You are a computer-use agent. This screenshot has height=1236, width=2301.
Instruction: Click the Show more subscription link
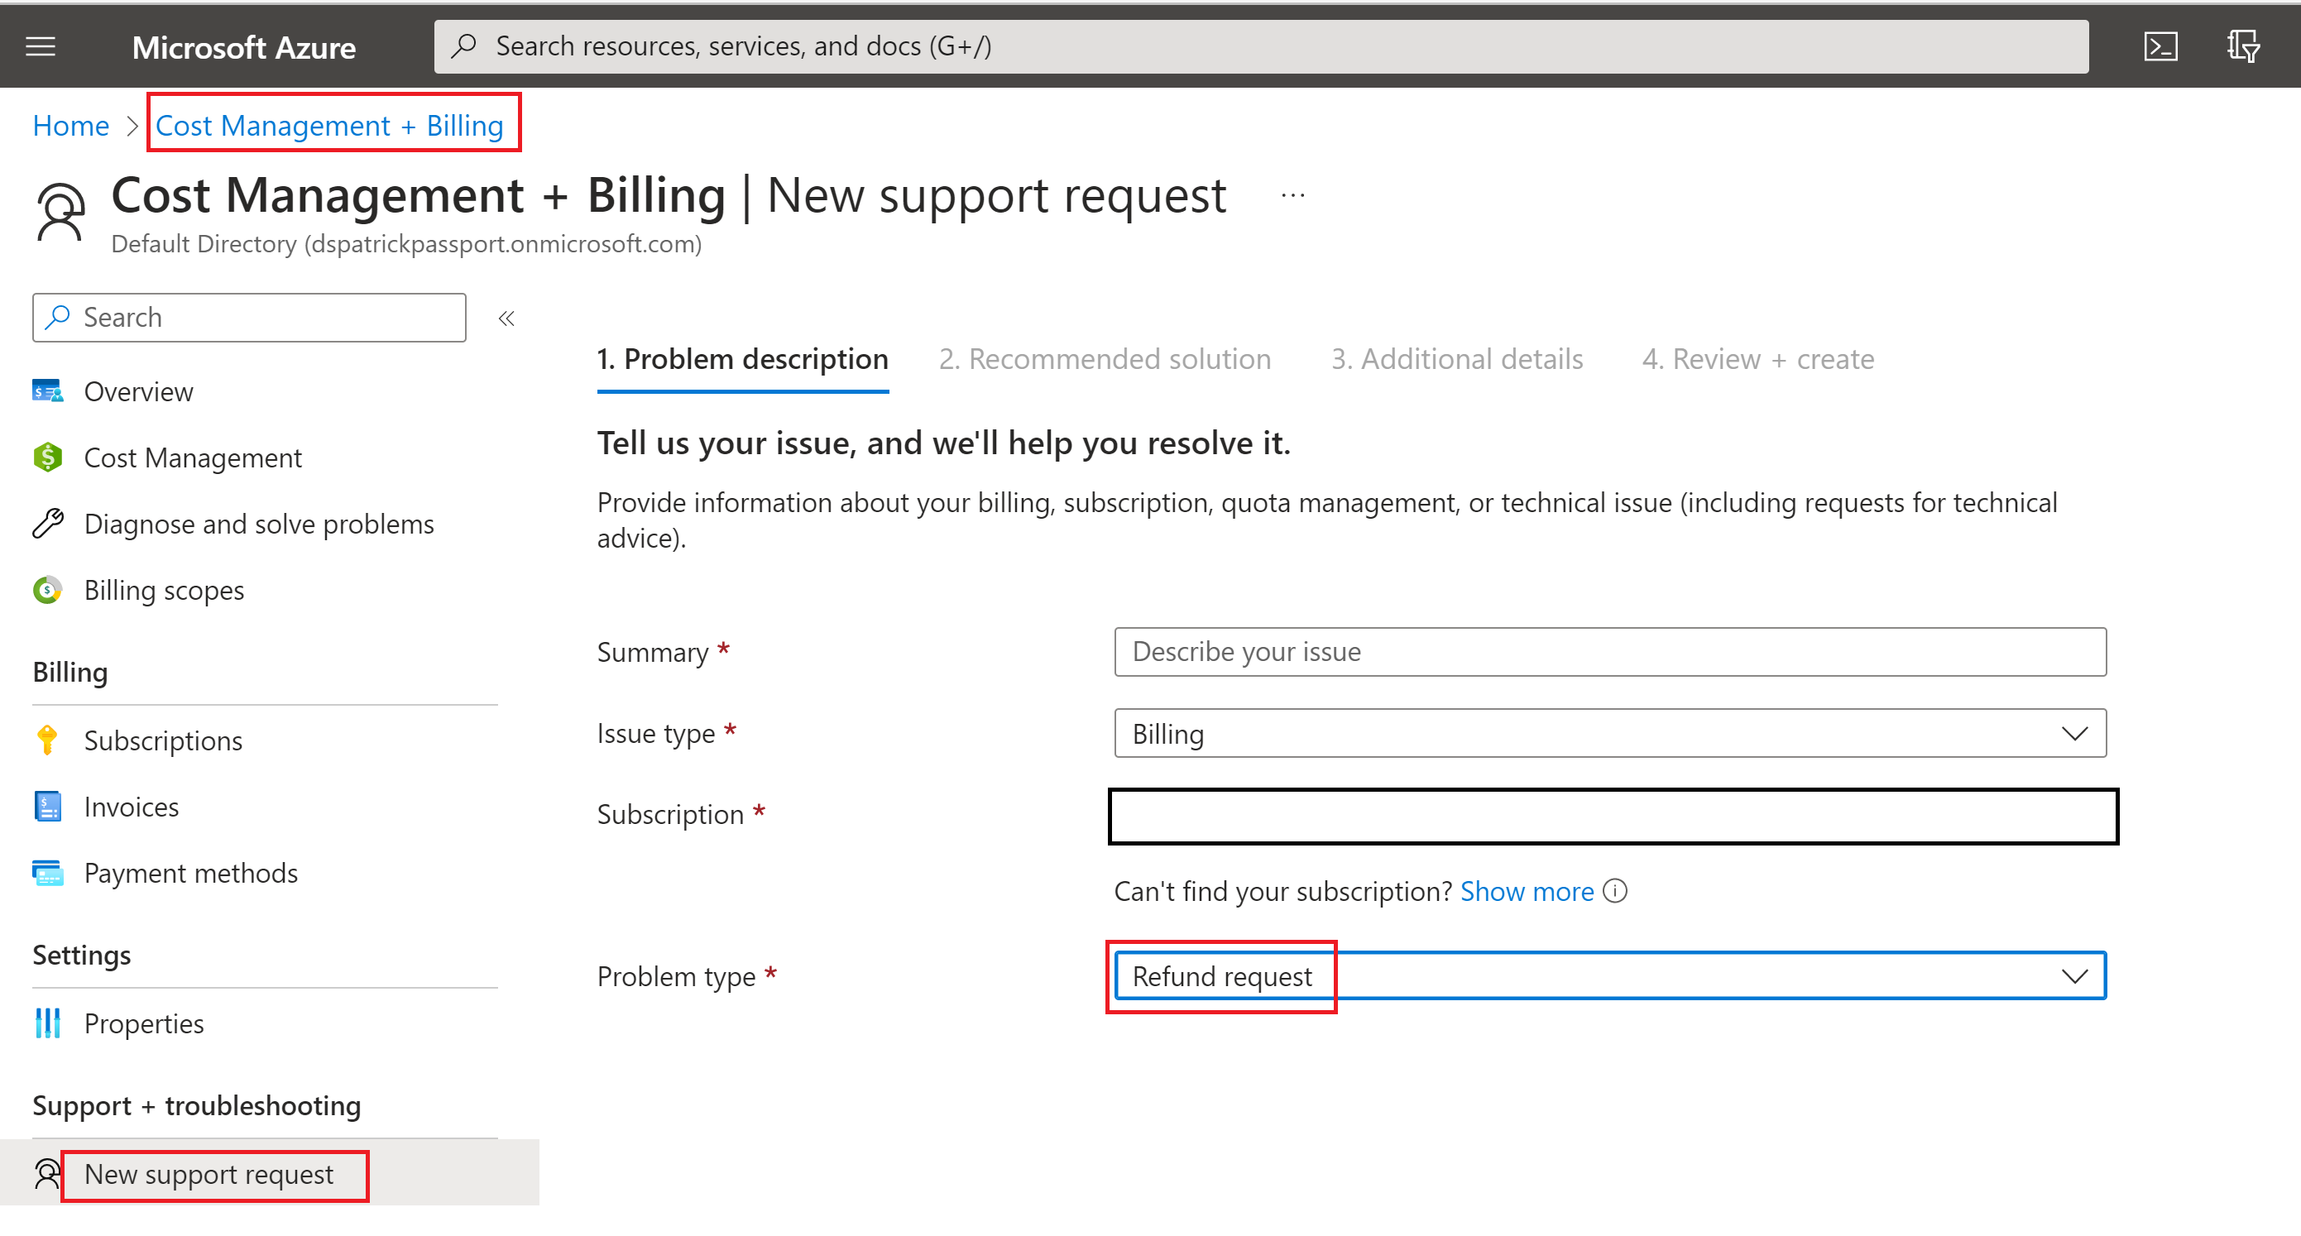pyautogui.click(x=1526, y=891)
